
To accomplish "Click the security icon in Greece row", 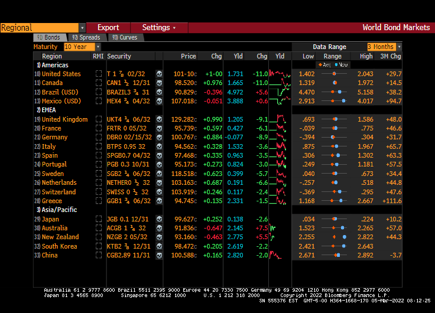I will 159,201.
